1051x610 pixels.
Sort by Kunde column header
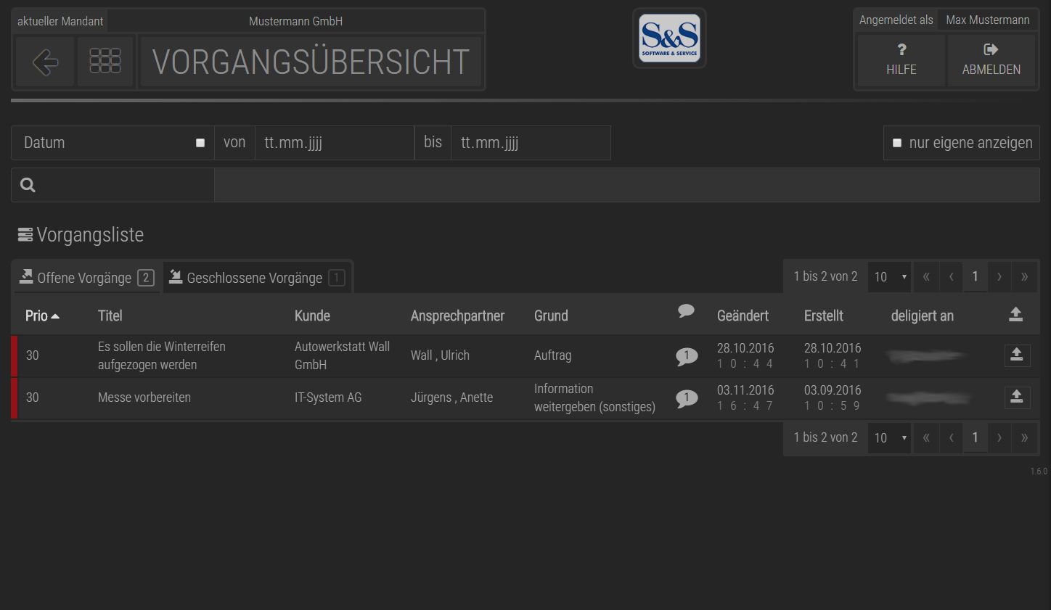(312, 316)
